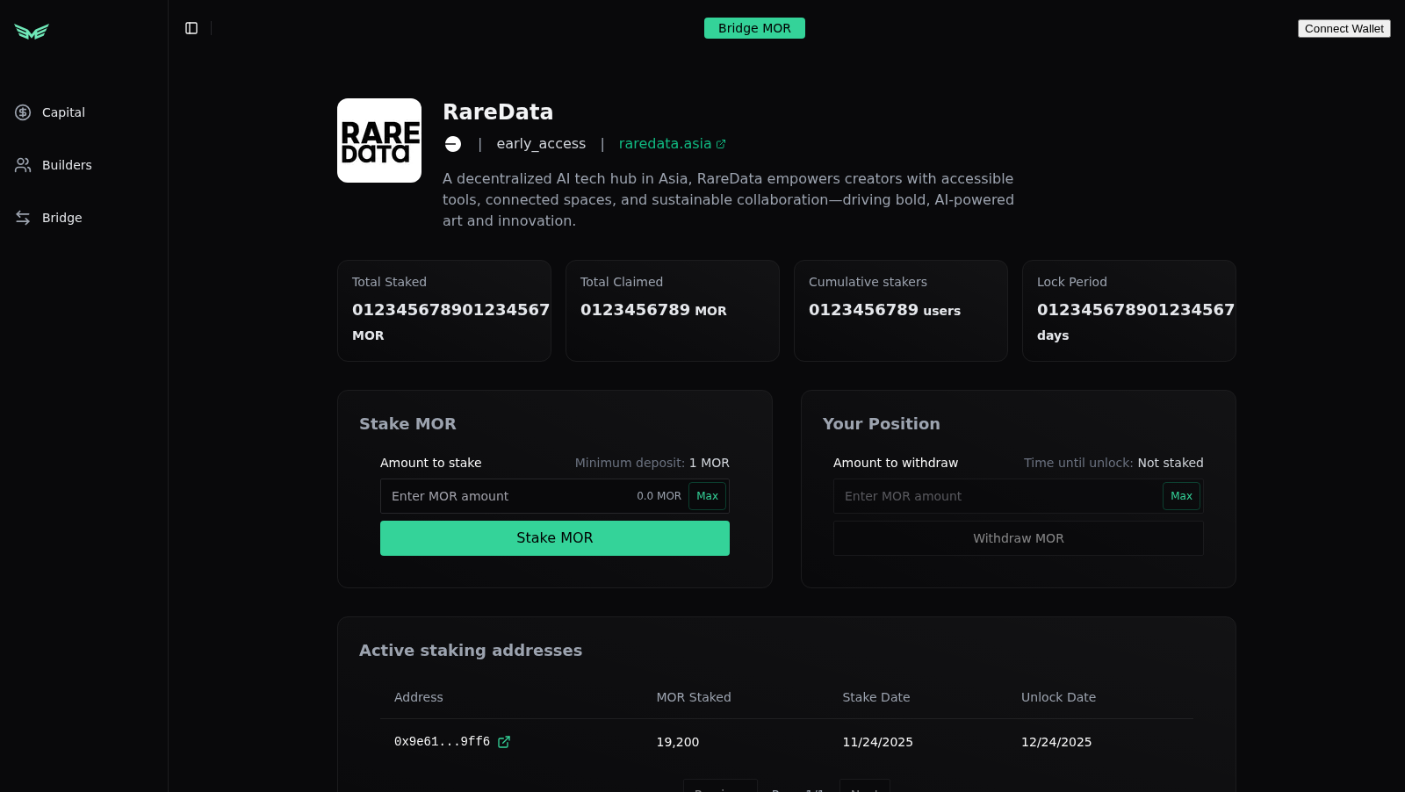Click the Morpheus wings logo
The height and width of the screenshot is (792, 1405).
click(32, 32)
